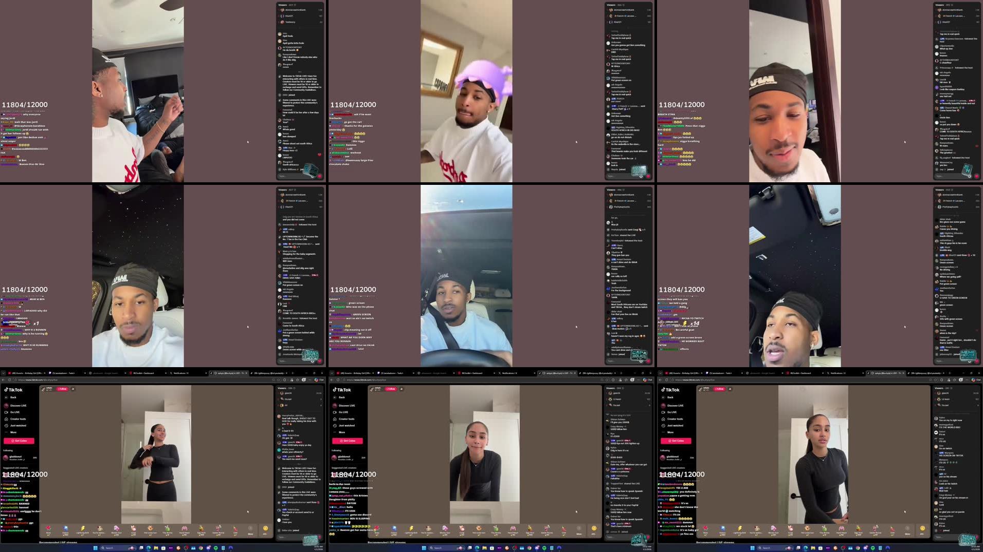
Task: Select the Lightning Bolt gift icon
Action: pyautogui.click(x=83, y=529)
